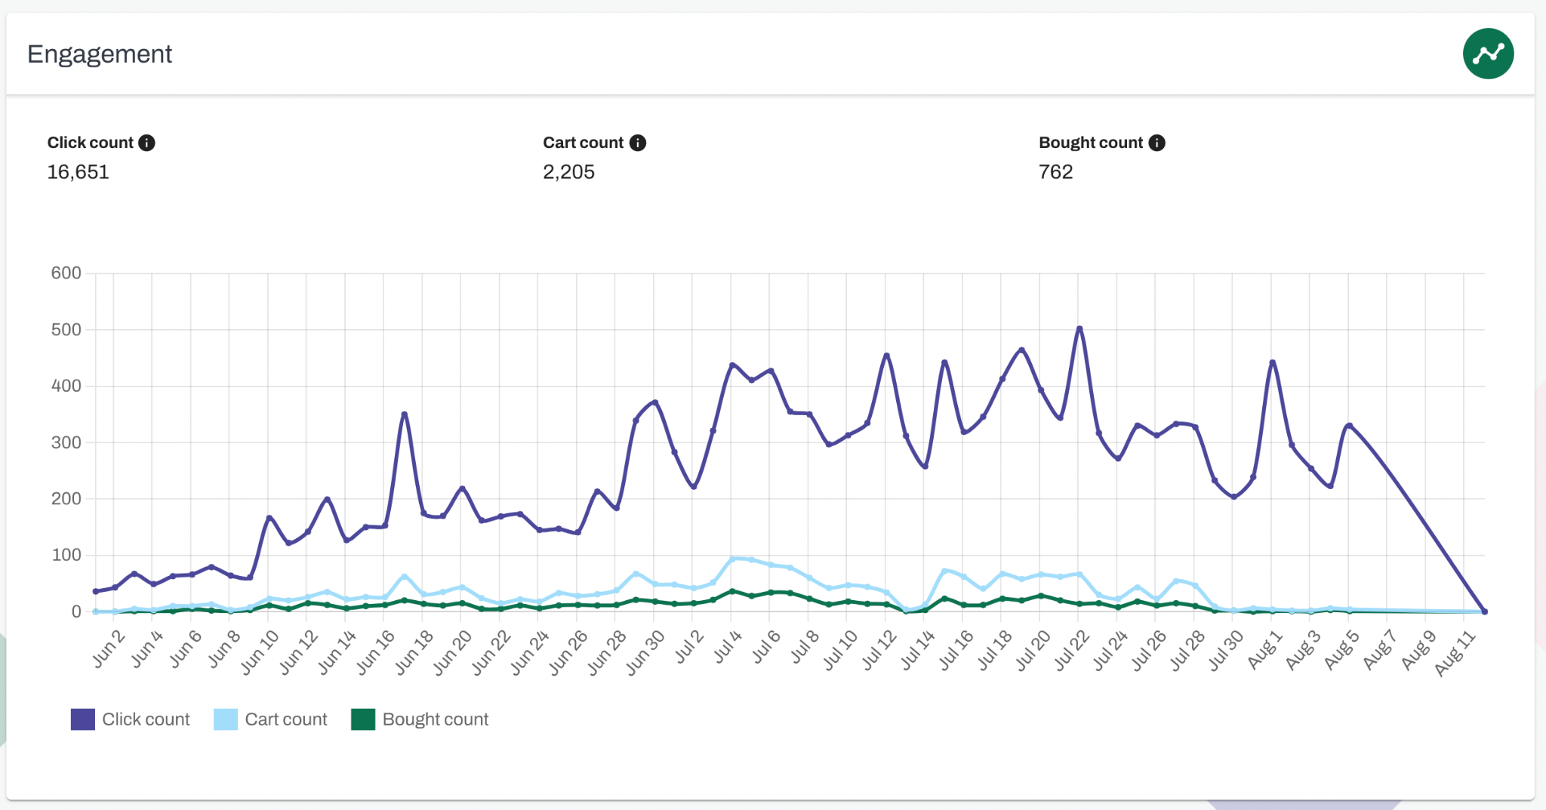
Task: Click the Engagement panel title
Action: pos(99,54)
